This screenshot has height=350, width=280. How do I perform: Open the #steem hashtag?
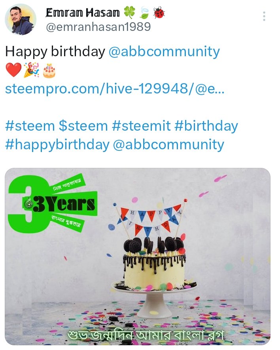[30, 126]
